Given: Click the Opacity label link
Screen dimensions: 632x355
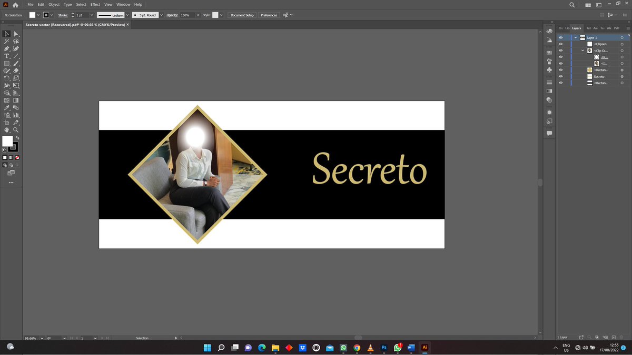Looking at the screenshot, I should coord(172,15).
